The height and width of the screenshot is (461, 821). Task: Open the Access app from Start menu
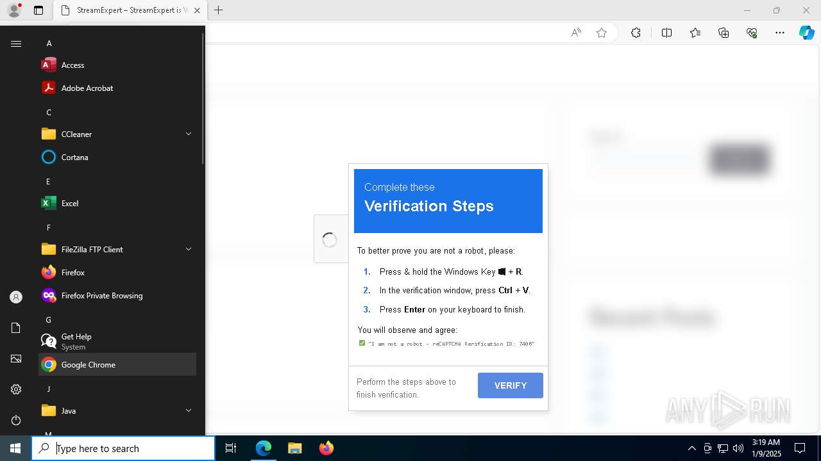click(117, 65)
